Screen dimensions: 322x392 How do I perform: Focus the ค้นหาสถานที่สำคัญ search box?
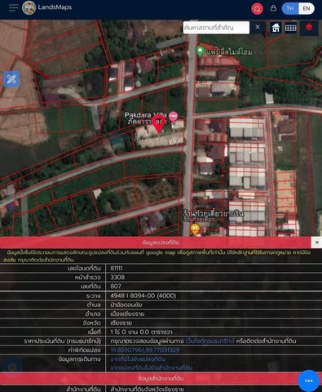click(x=216, y=28)
